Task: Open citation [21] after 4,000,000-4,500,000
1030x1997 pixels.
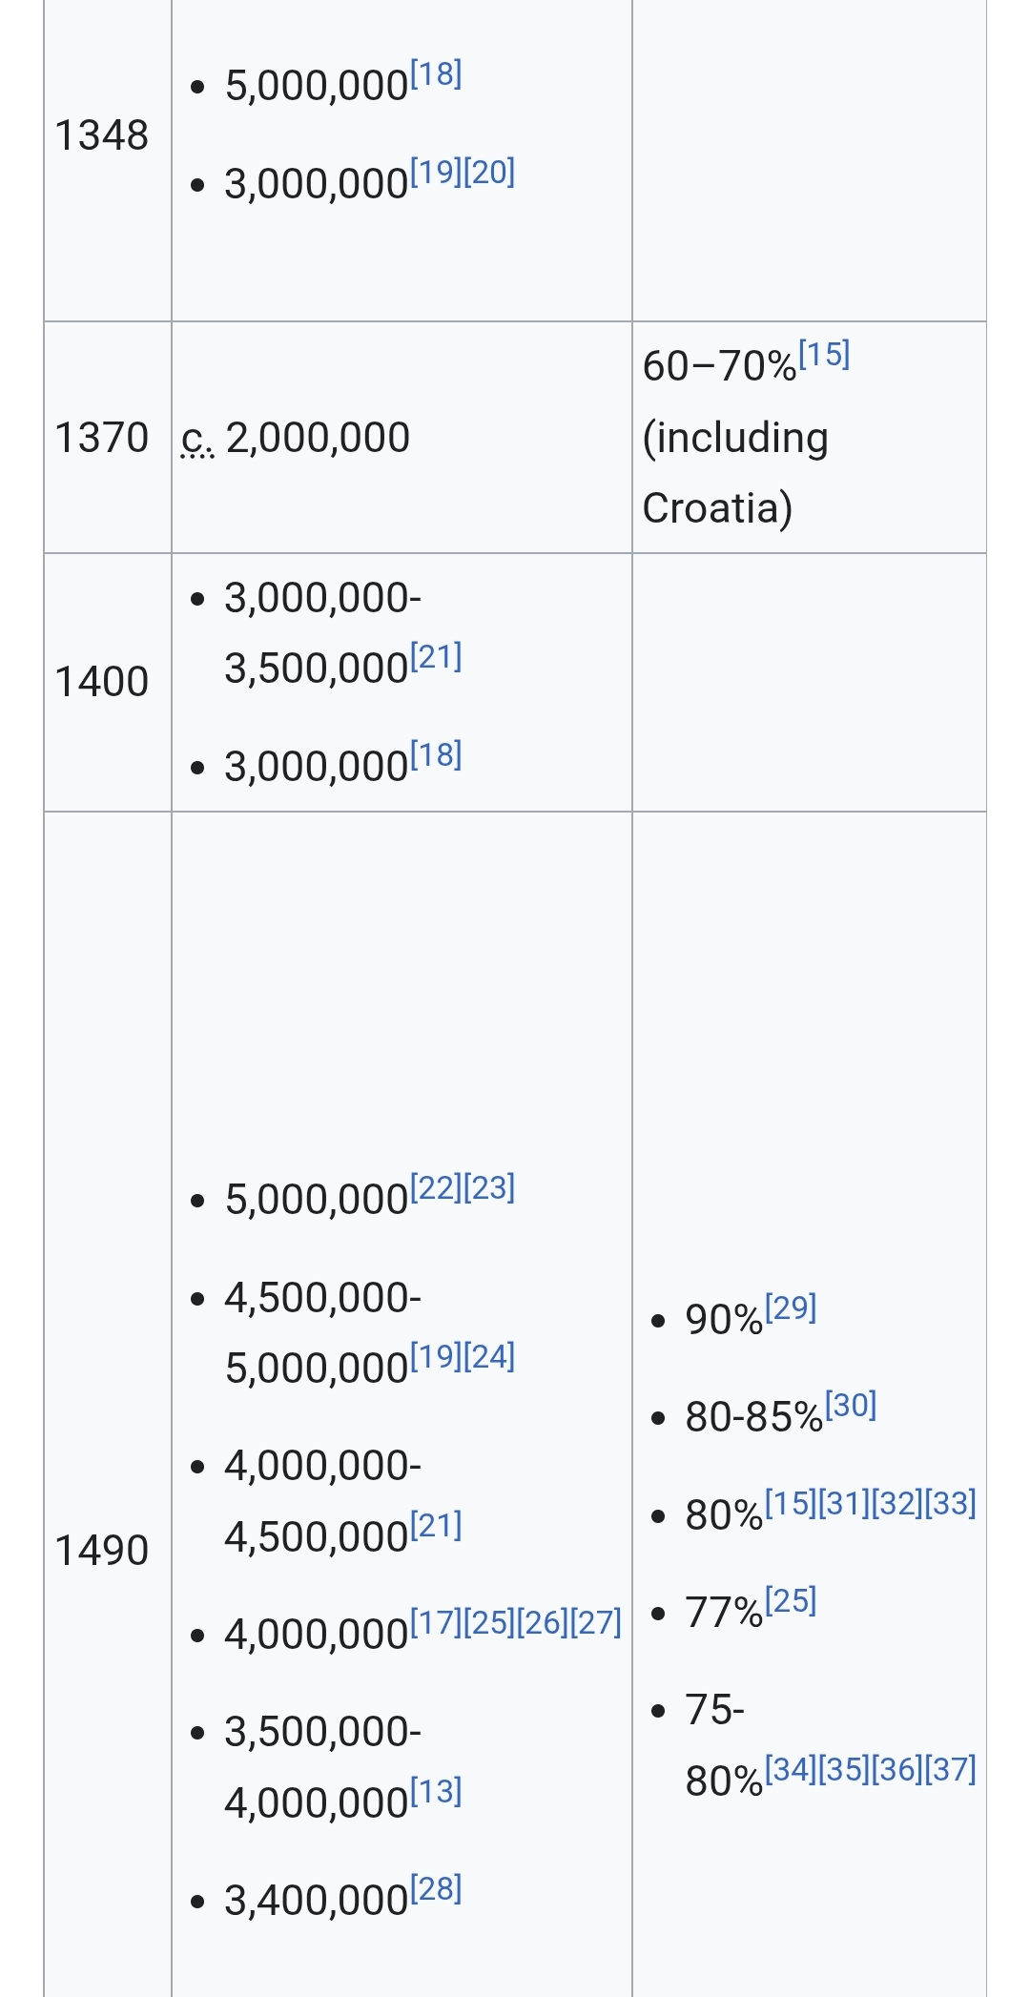Action: click(x=436, y=1526)
